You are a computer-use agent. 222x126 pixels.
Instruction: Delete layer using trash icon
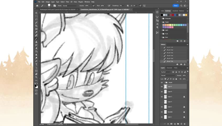(x=184, y=124)
